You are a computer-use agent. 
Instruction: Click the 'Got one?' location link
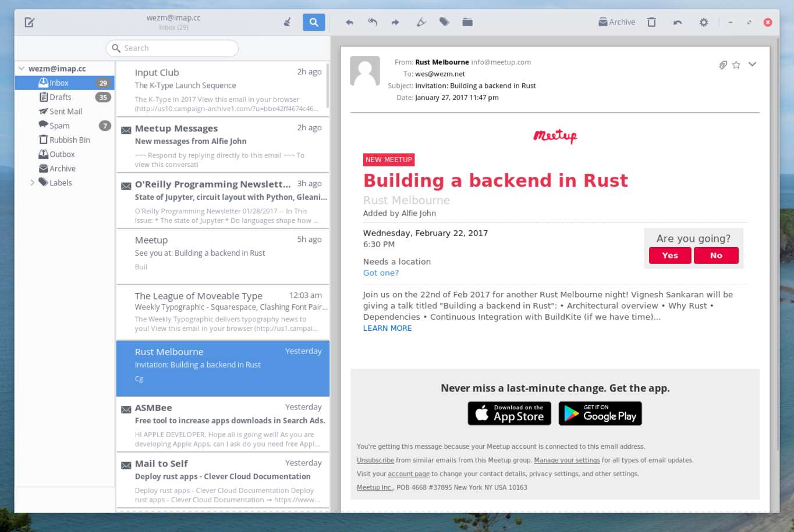point(381,273)
